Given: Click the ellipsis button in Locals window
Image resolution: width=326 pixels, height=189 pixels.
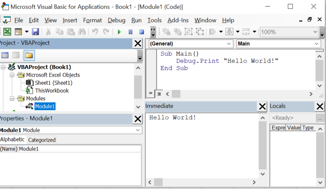Looking at the screenshot, I should click(319, 118).
